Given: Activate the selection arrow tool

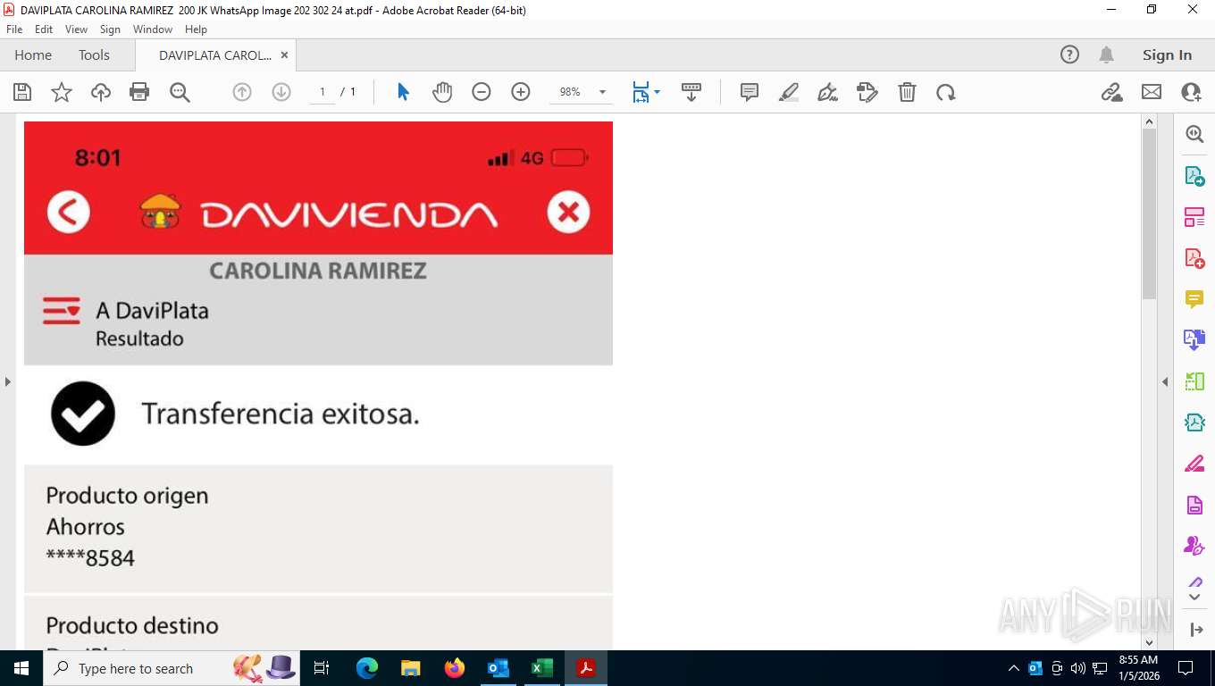Looking at the screenshot, I should click(403, 92).
